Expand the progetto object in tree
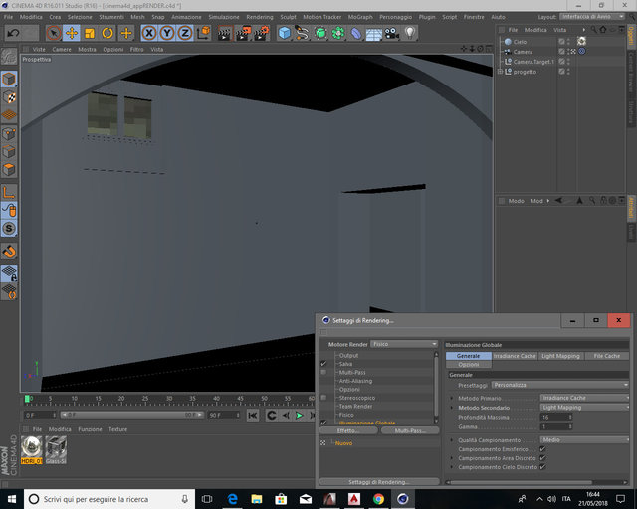 (x=500, y=72)
